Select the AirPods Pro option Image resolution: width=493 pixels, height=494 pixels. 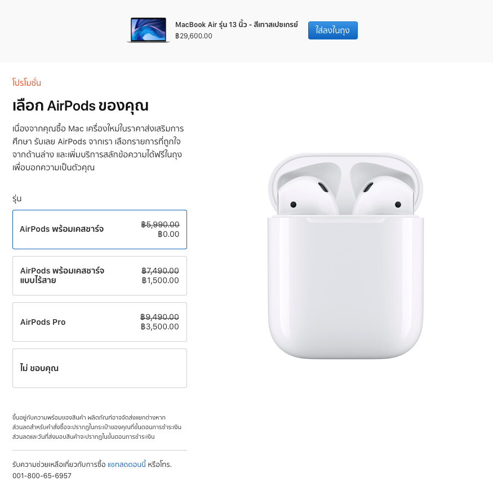pyautogui.click(x=100, y=322)
